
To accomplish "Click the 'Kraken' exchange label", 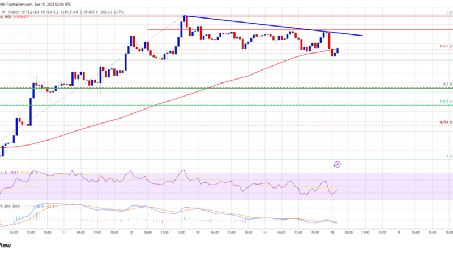I will tap(14, 12).
